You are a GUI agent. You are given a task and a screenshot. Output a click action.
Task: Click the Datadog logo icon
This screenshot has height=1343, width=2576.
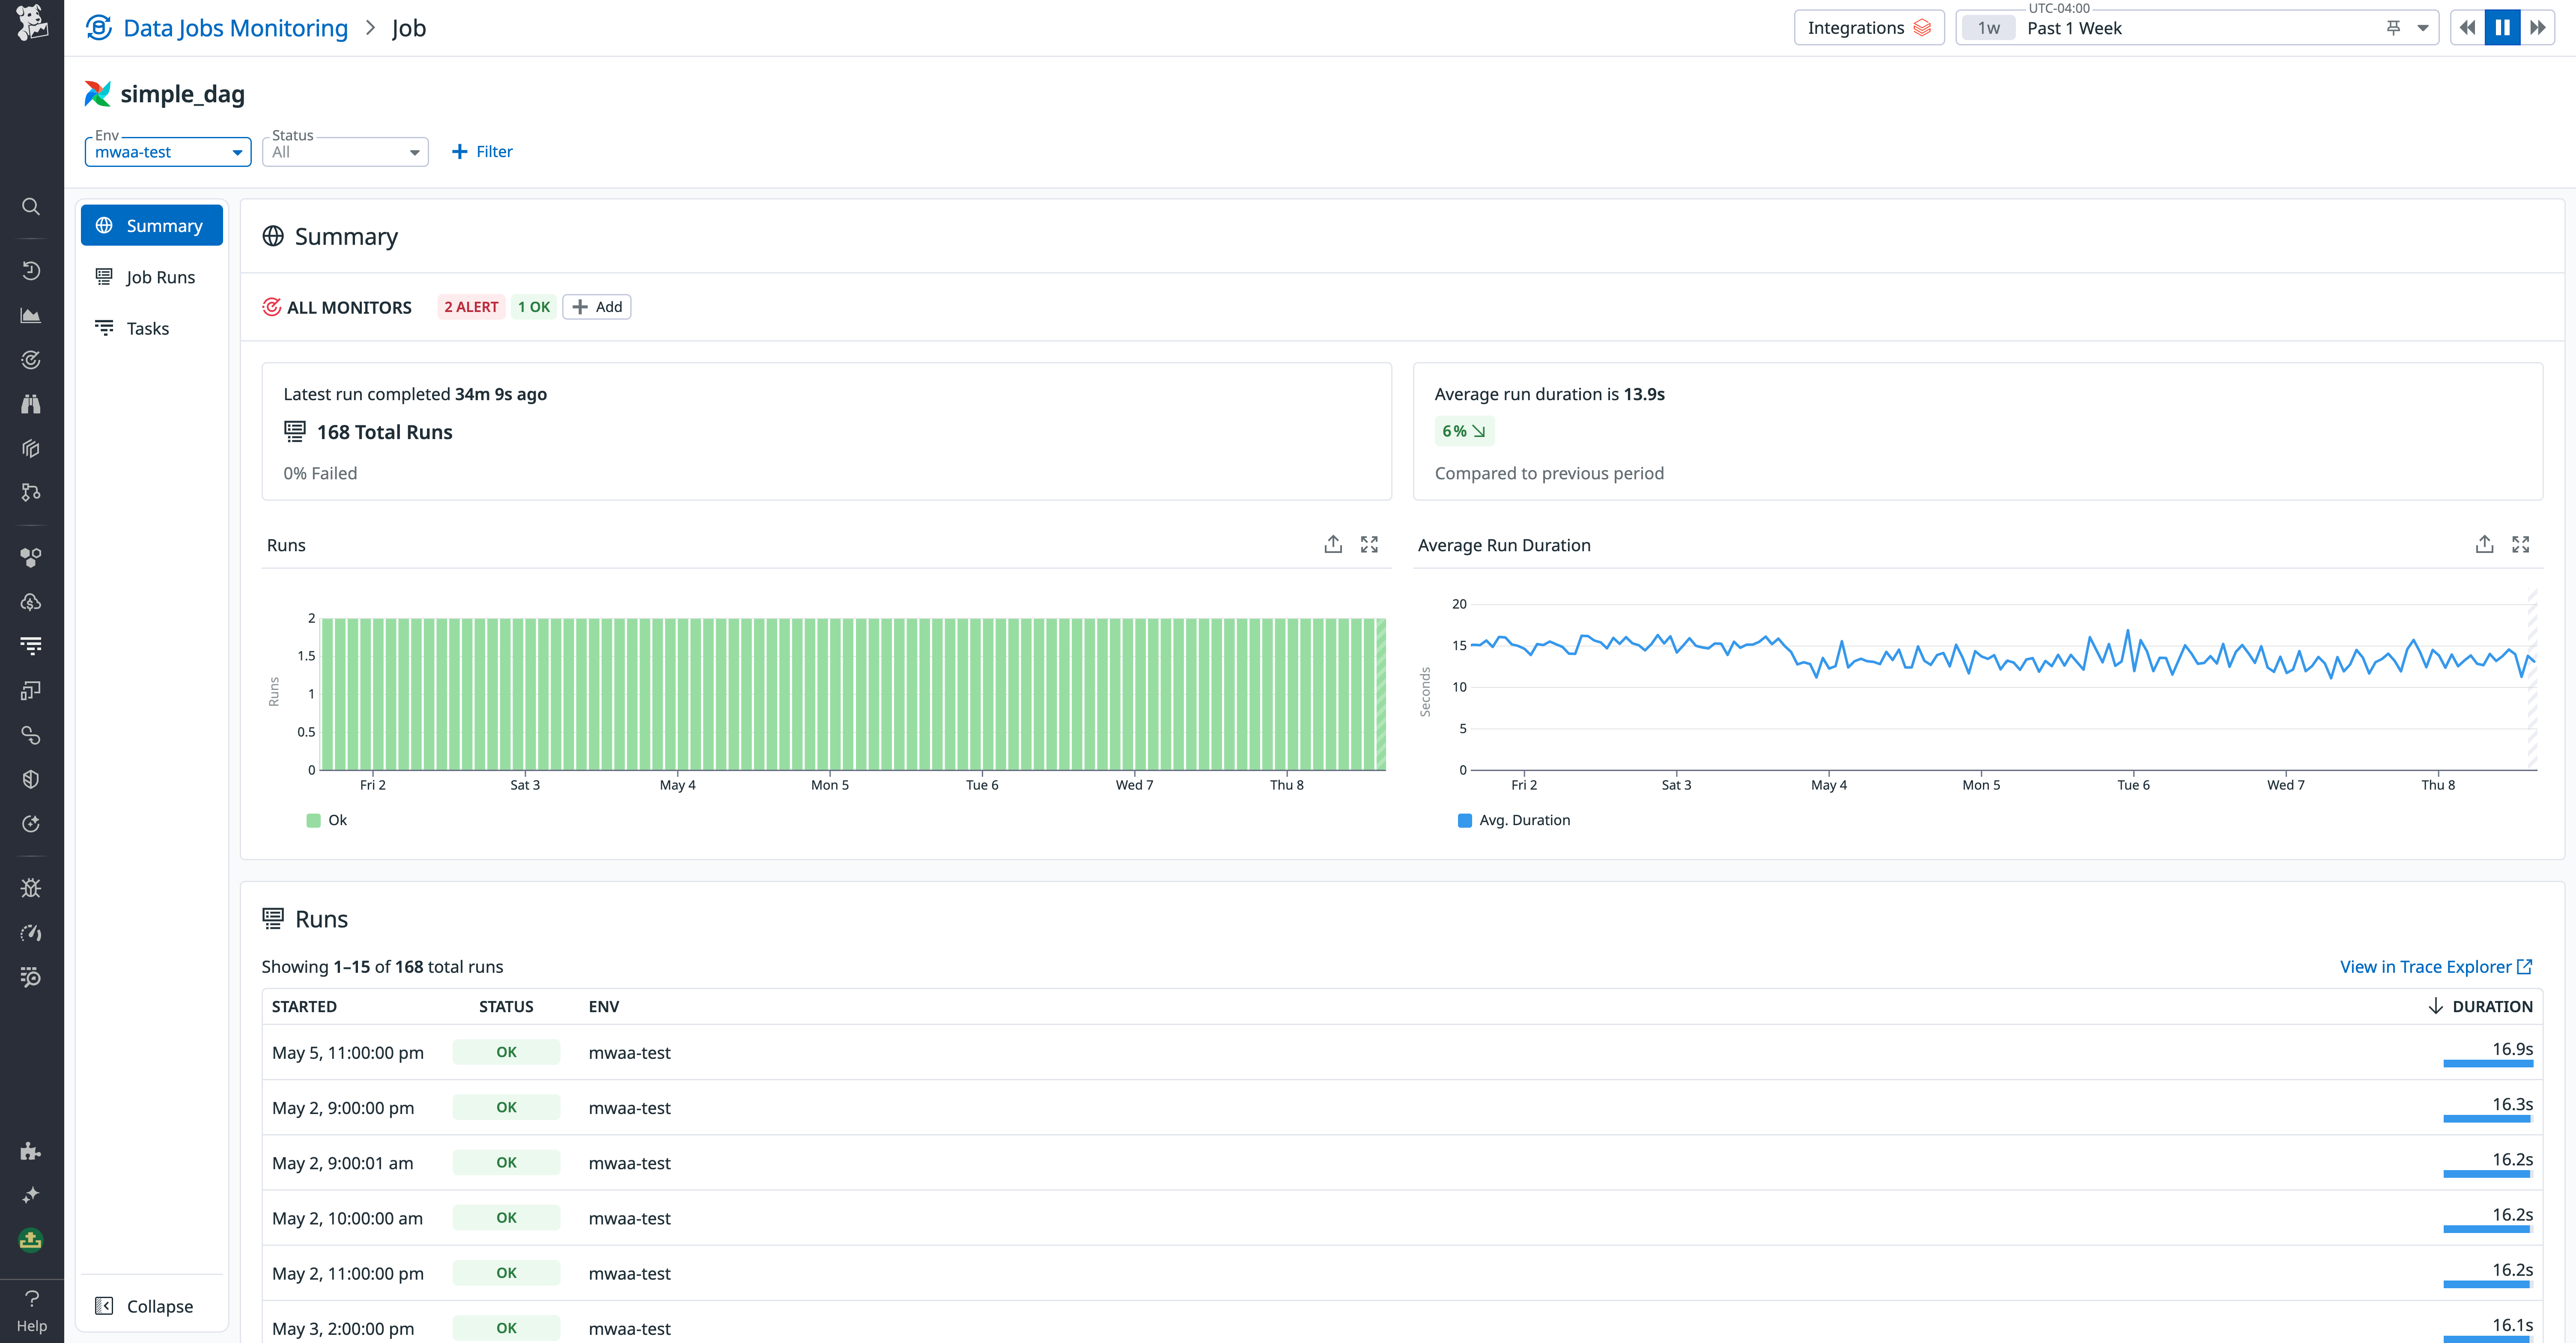31,24
